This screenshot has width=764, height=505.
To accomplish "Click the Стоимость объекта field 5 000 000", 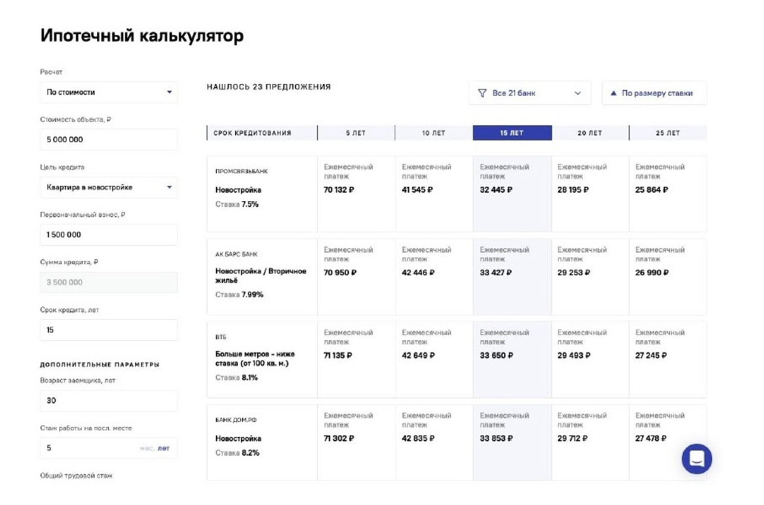I will pyautogui.click(x=109, y=140).
